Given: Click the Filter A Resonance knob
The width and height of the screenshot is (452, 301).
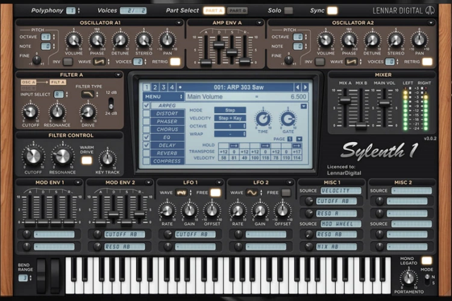Looking at the screenshot, I should click(57, 112).
